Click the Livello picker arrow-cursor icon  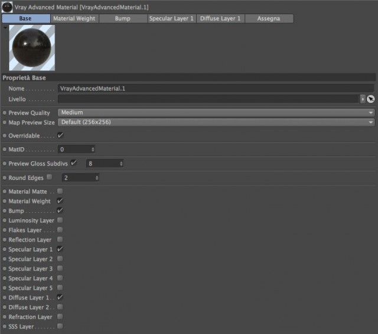click(x=371, y=99)
